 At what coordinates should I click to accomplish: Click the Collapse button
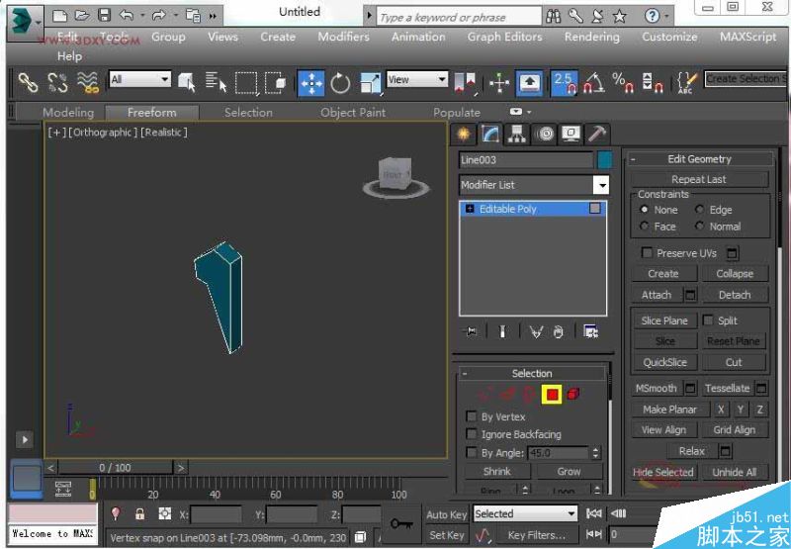click(x=735, y=273)
